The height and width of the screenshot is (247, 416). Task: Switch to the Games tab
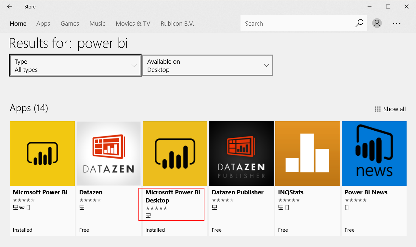(x=70, y=23)
